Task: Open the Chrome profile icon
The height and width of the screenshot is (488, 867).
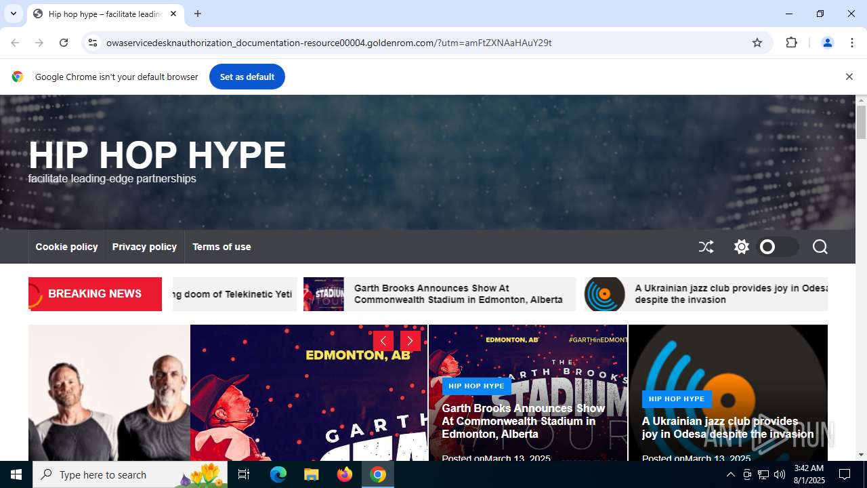Action: [827, 43]
